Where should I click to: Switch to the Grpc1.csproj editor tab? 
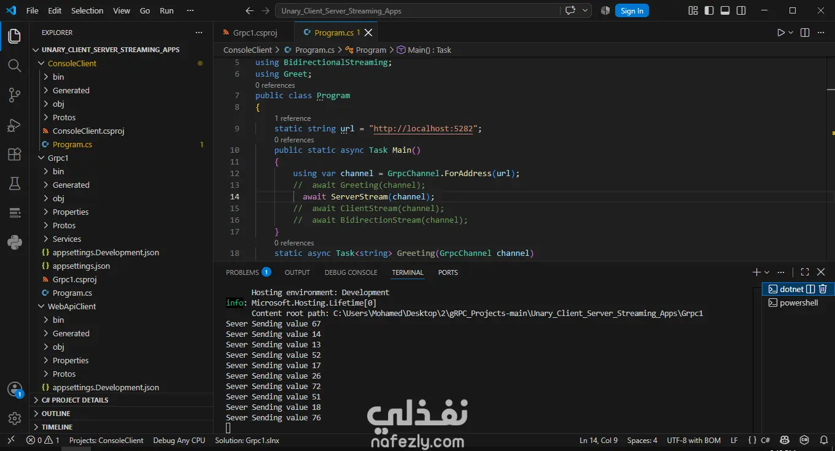point(254,33)
